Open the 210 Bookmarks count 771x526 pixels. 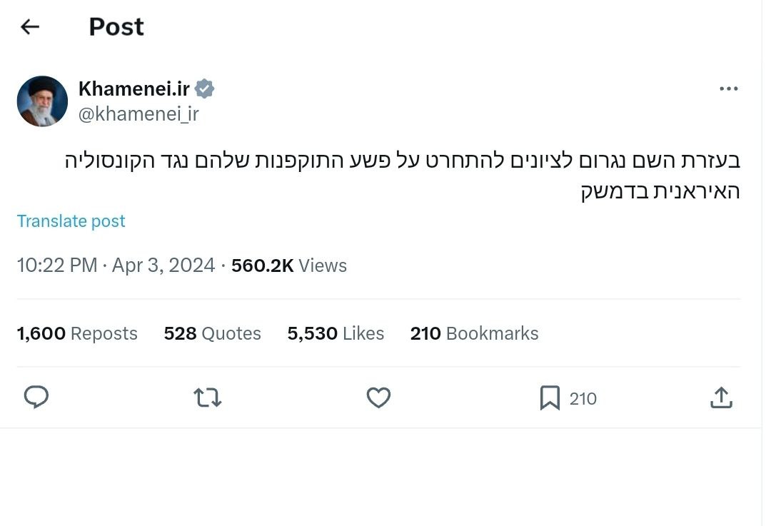pyautogui.click(x=474, y=333)
